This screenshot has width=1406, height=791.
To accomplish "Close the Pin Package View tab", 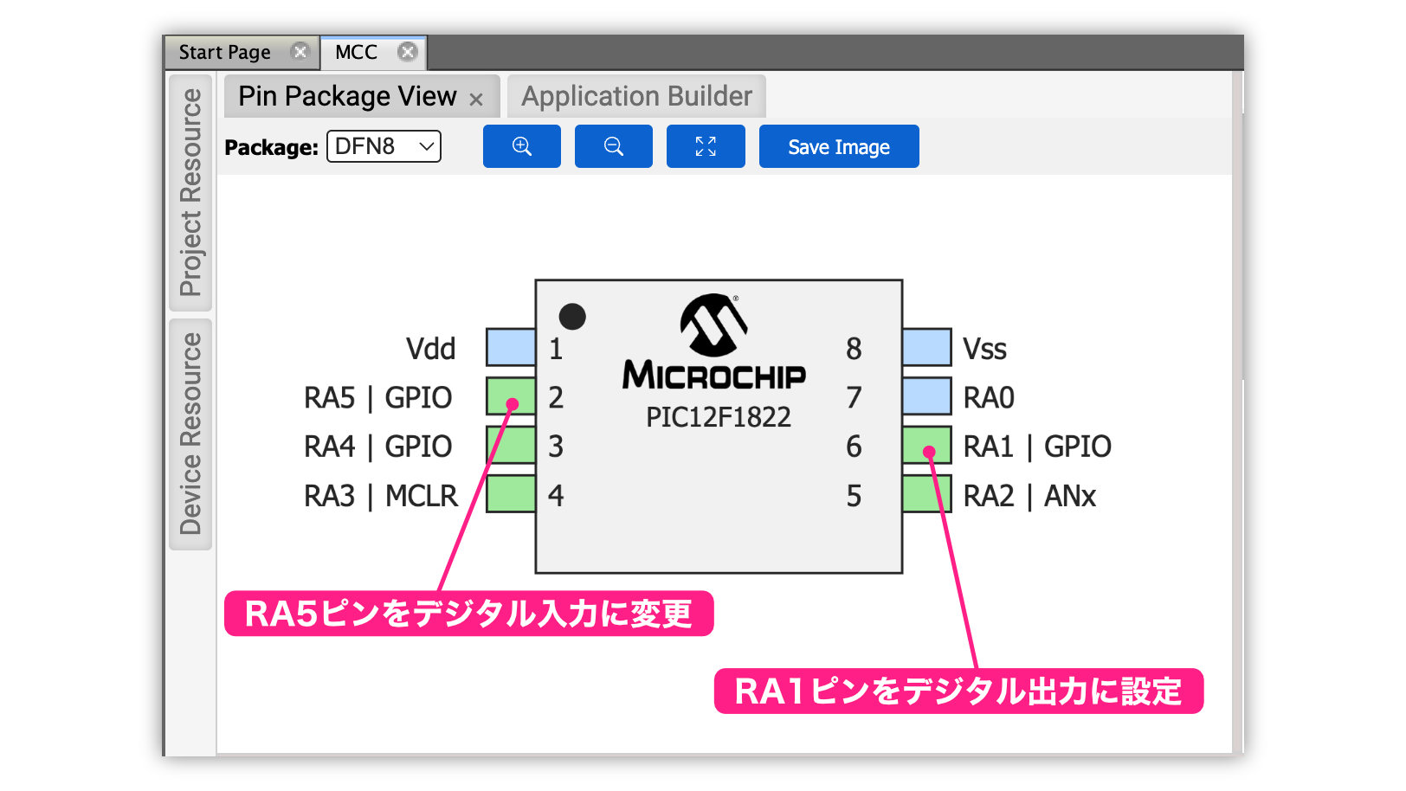I will (x=476, y=100).
